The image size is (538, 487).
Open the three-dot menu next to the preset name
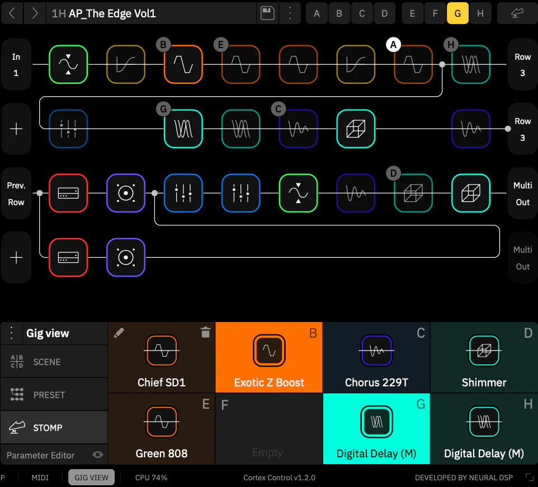point(290,13)
